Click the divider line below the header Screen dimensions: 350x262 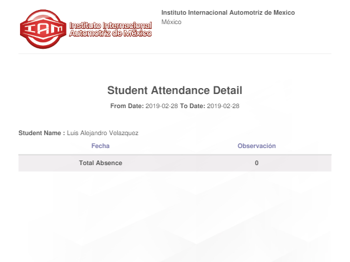tap(175, 53)
